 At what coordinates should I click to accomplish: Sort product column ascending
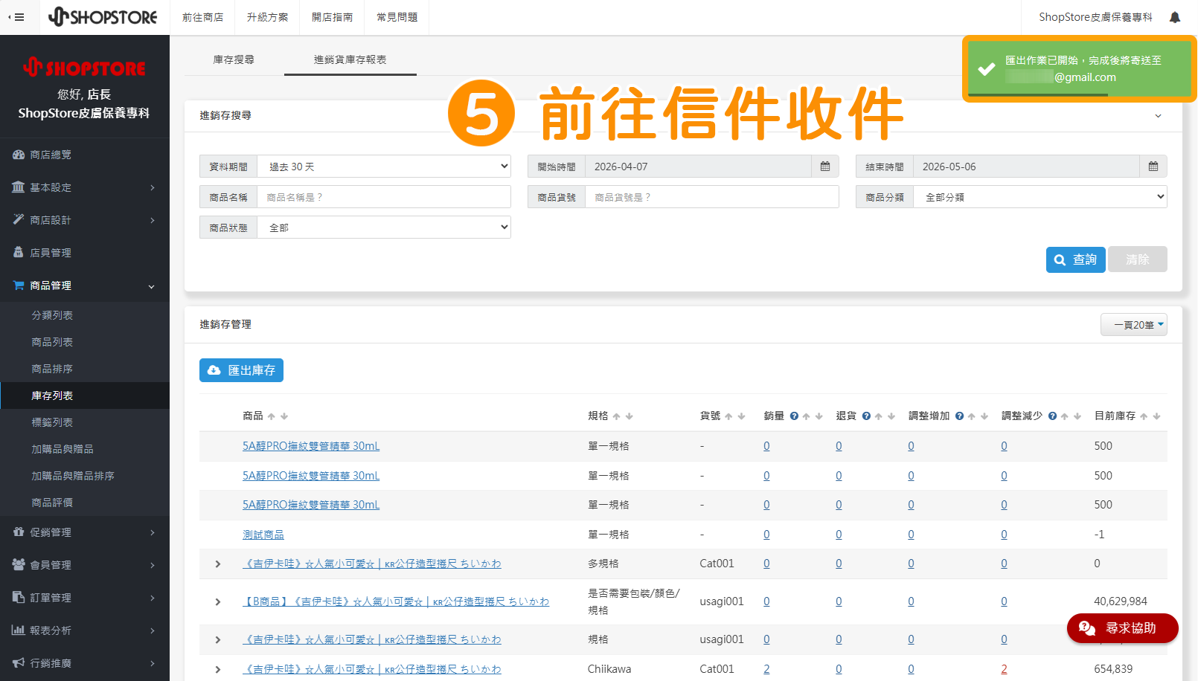(x=272, y=416)
